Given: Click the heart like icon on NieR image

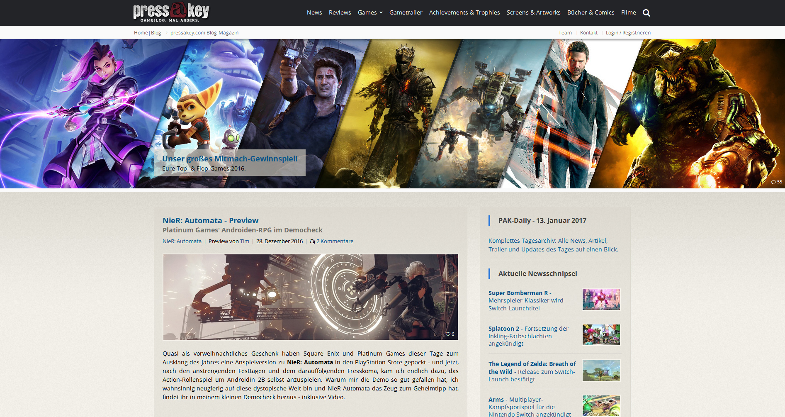Looking at the screenshot, I should (x=448, y=334).
